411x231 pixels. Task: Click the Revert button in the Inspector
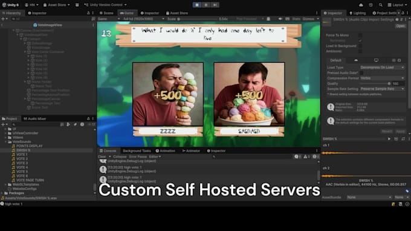[387, 131]
